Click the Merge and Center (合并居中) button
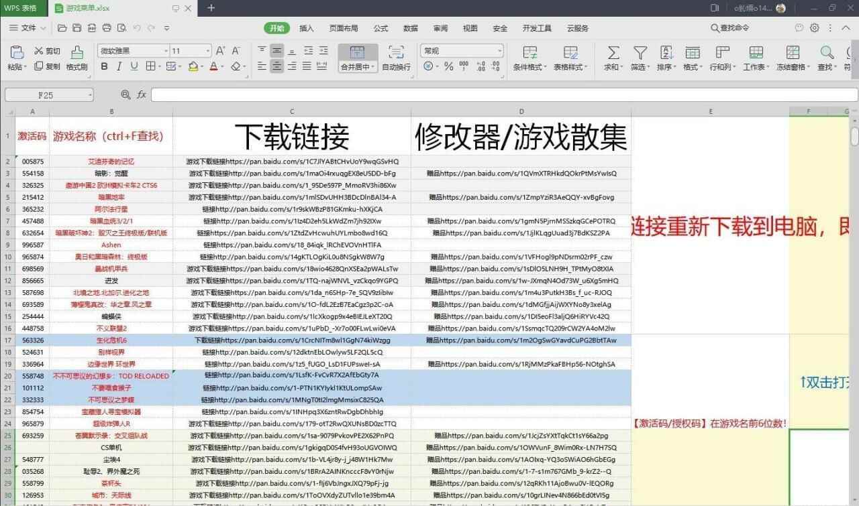 point(357,58)
